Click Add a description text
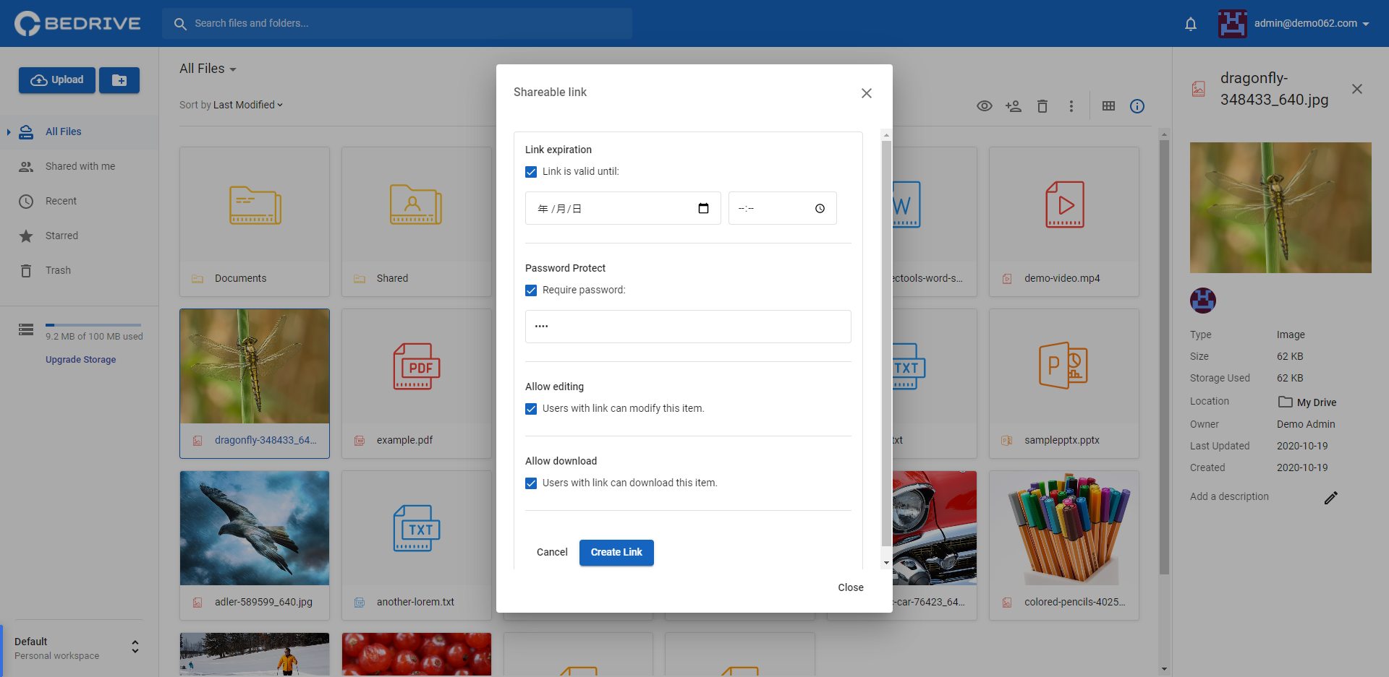This screenshot has width=1389, height=677. click(x=1229, y=496)
